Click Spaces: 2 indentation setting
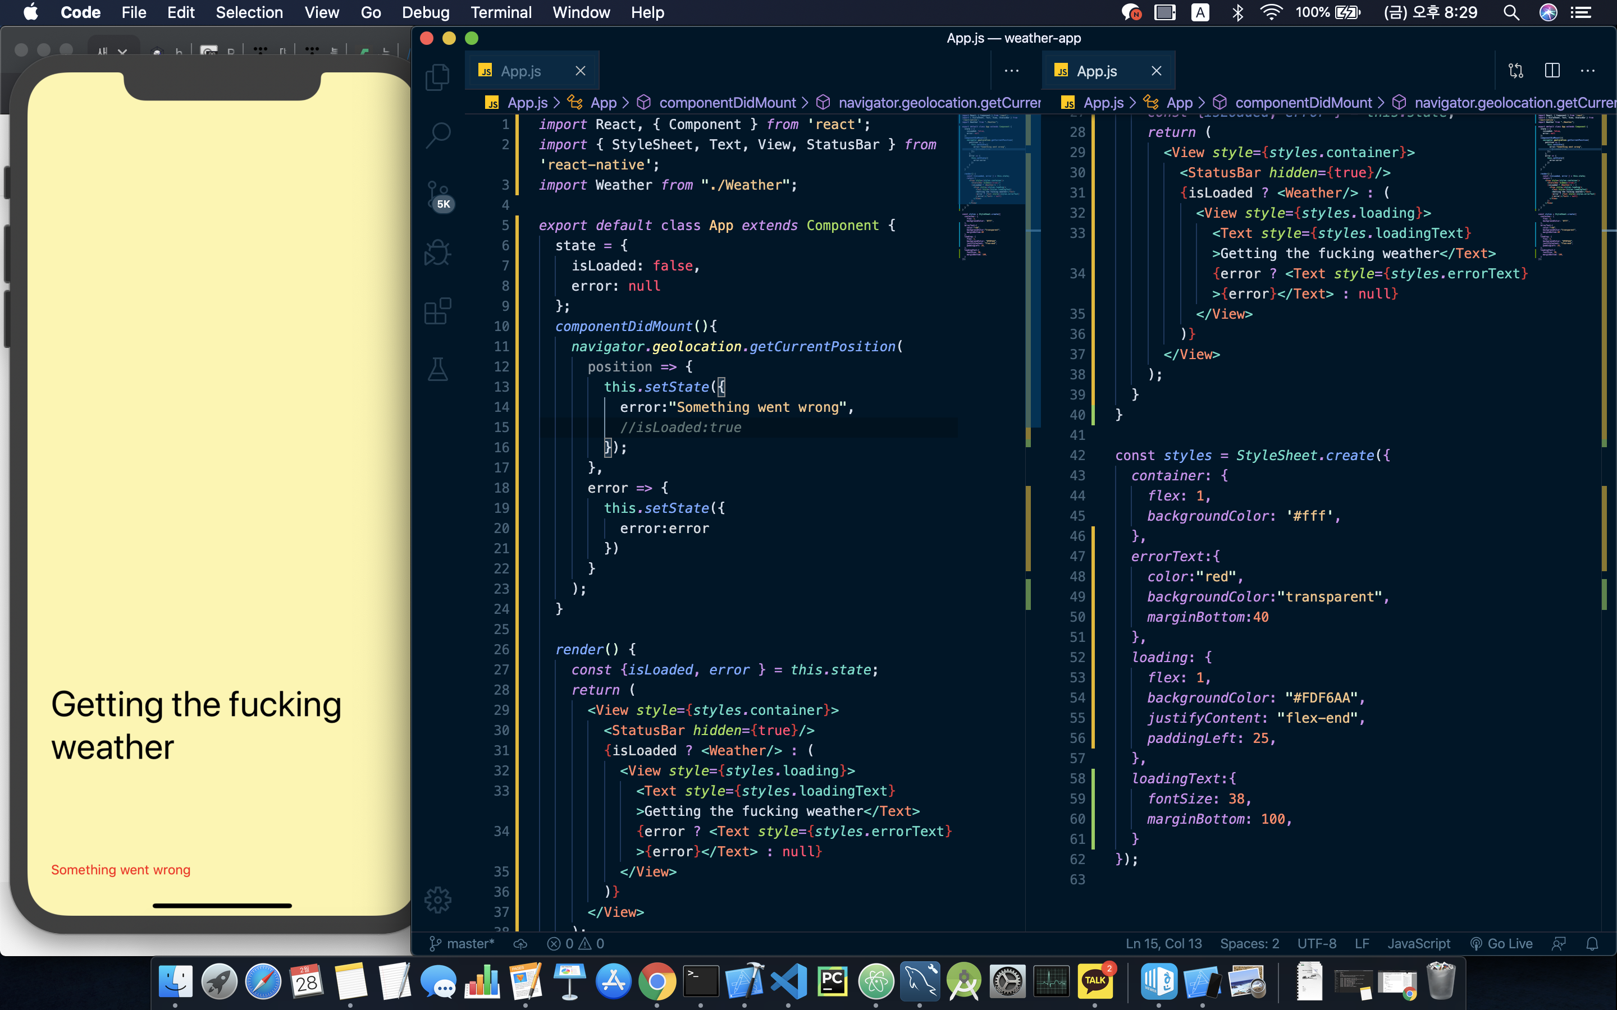Screen dimensions: 1617x1010 pyautogui.click(x=1249, y=943)
